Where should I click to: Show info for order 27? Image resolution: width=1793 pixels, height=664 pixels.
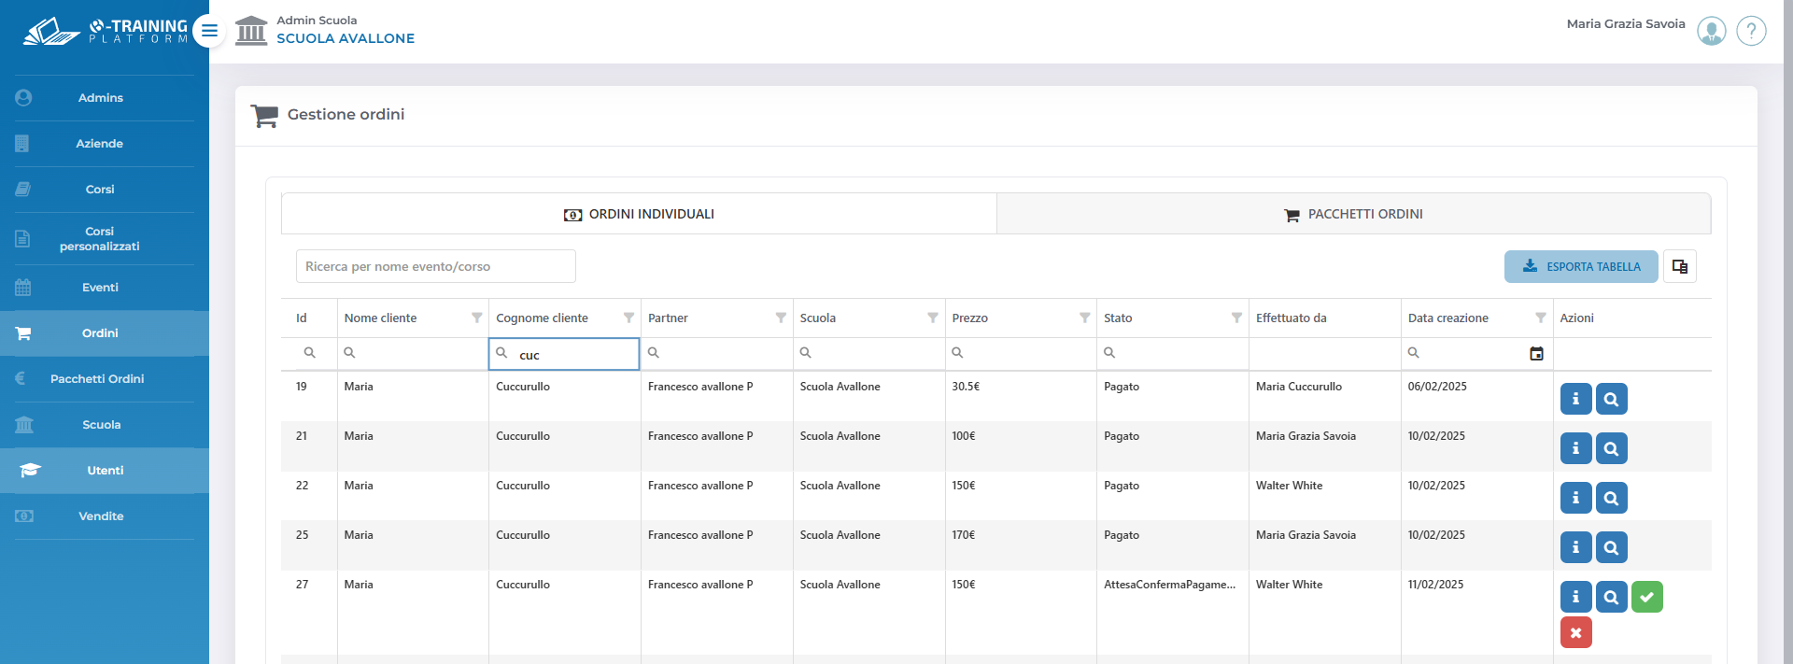1575,597
